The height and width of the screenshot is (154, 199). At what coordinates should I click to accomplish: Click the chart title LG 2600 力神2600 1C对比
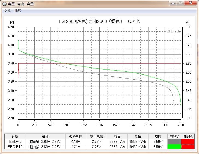[99, 22]
